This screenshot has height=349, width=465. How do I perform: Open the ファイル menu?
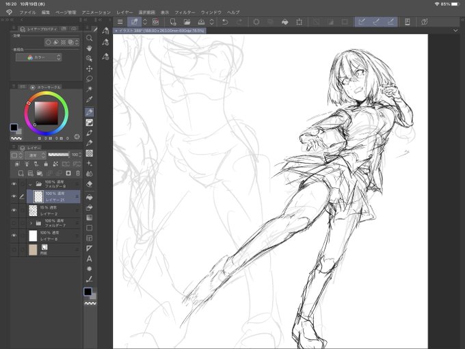(x=27, y=12)
